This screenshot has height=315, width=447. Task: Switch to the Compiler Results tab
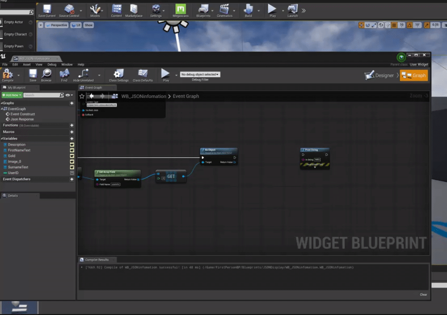97,260
